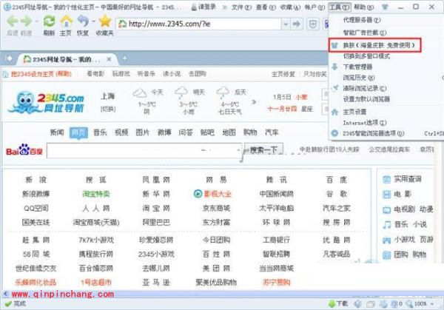This screenshot has width=444, height=310.
Task: Click the 影视大全 play icon link
Action: coord(198,194)
